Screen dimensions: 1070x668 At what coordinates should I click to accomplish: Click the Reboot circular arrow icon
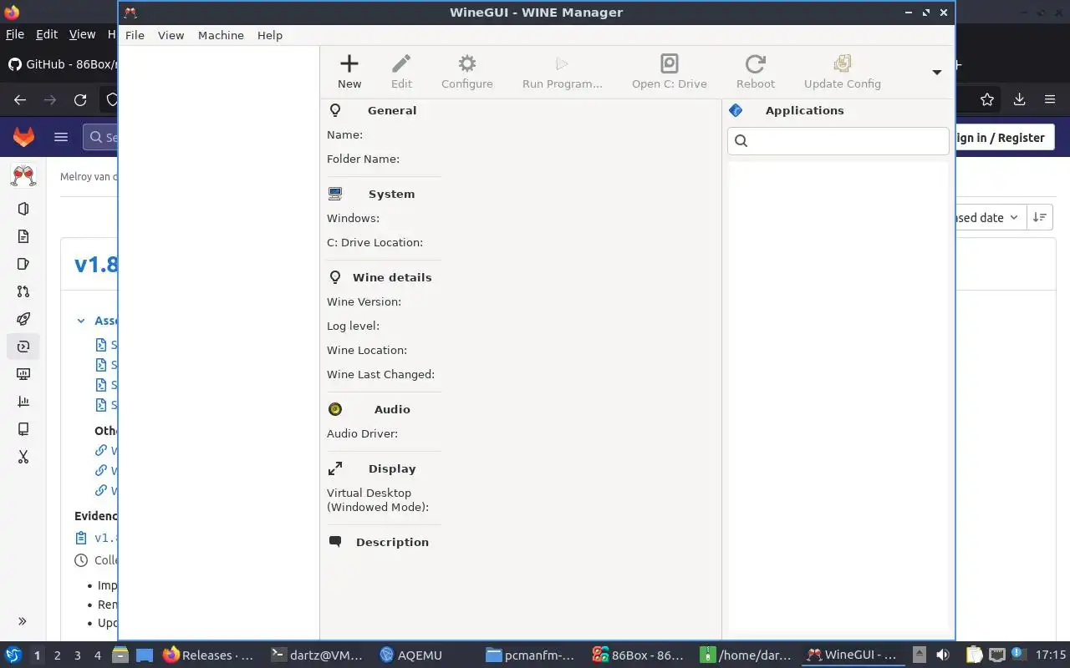pos(756,63)
